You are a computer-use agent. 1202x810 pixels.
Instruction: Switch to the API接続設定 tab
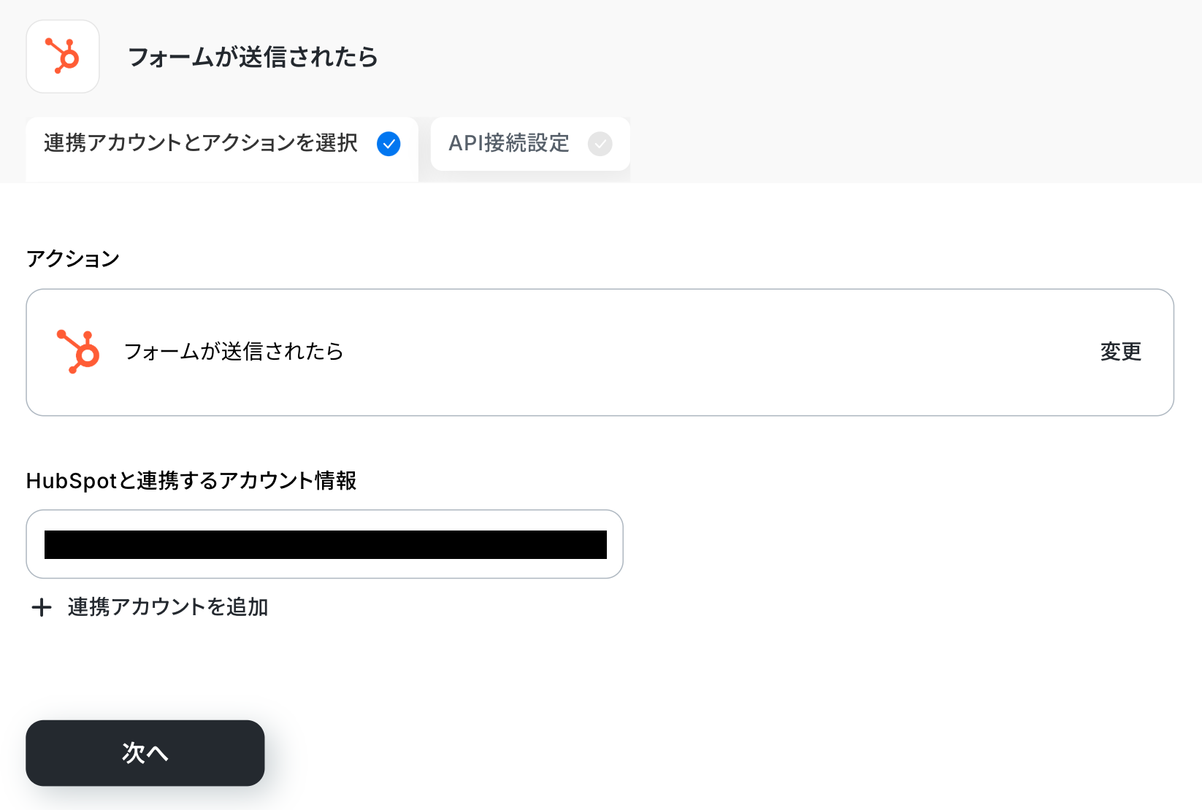509,144
